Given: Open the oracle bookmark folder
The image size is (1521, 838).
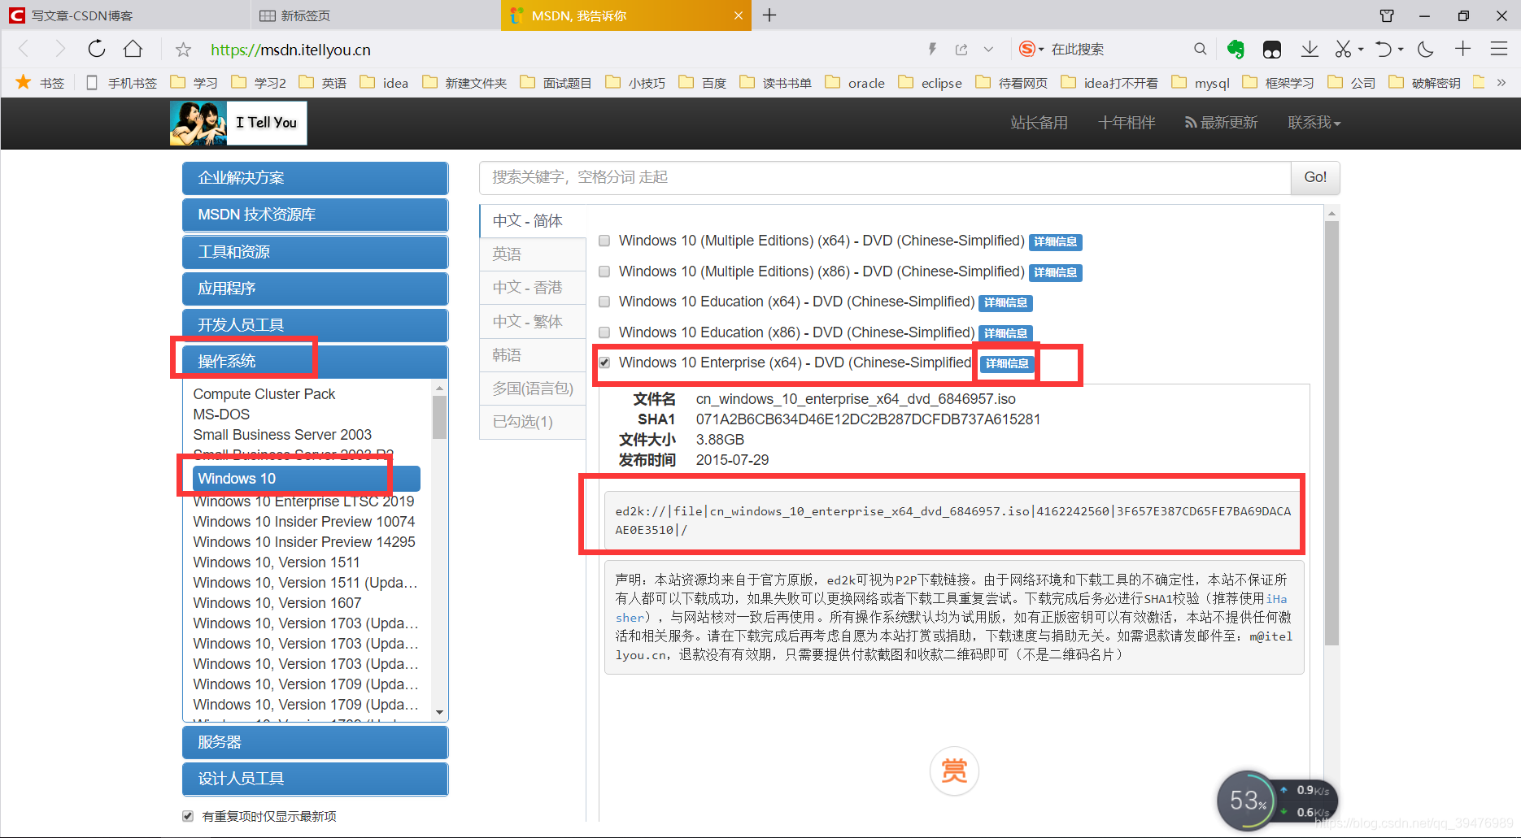Looking at the screenshot, I should pyautogui.click(x=855, y=82).
